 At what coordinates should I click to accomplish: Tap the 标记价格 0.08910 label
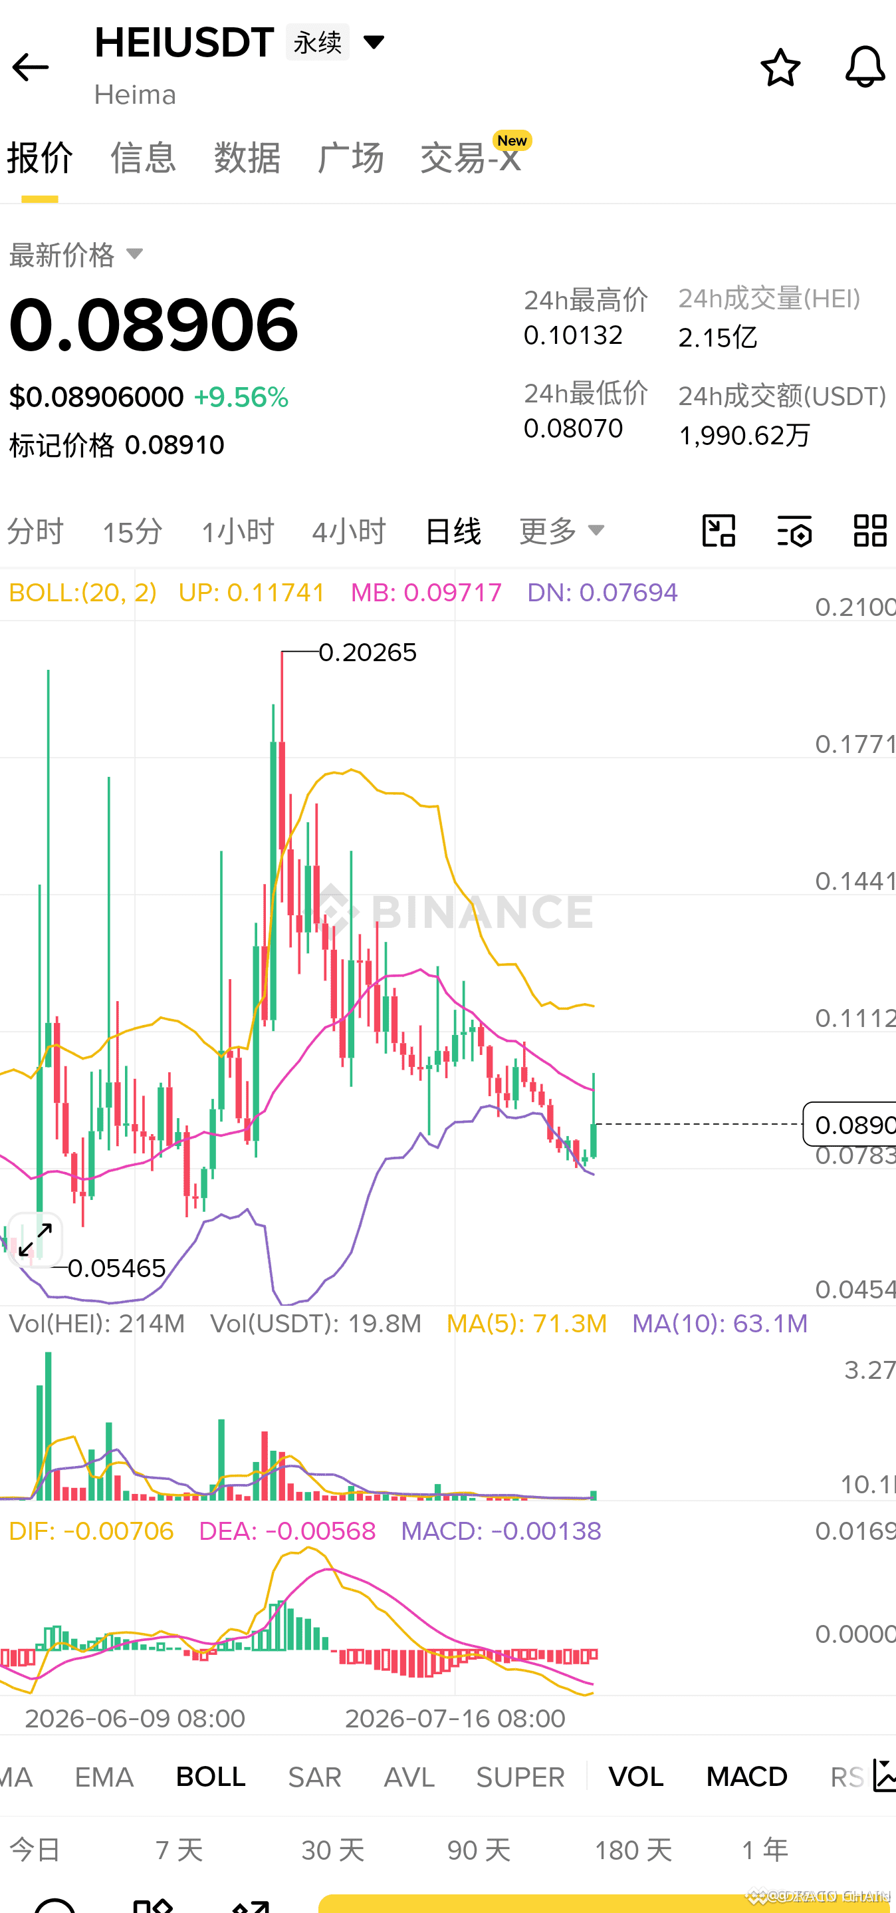116,445
